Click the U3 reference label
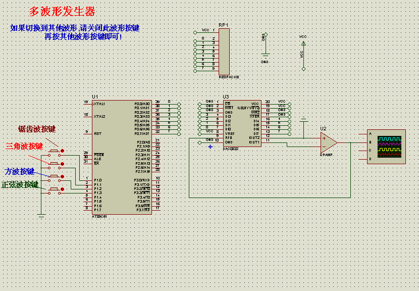 click(x=226, y=97)
